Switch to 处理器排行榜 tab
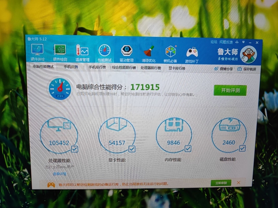The image size is (278, 208). (151, 68)
